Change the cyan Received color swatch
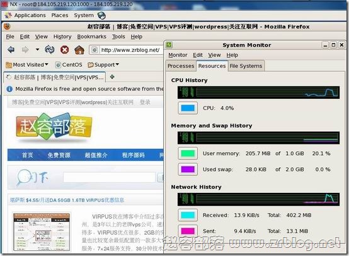Screen dimensions: 349x256 point(188,215)
